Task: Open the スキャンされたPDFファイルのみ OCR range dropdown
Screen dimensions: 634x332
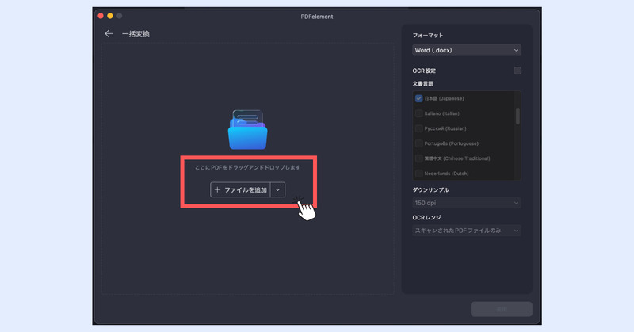Action: 467,231
